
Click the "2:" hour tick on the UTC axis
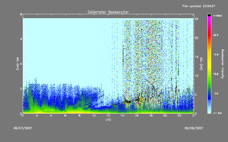(37, 116)
